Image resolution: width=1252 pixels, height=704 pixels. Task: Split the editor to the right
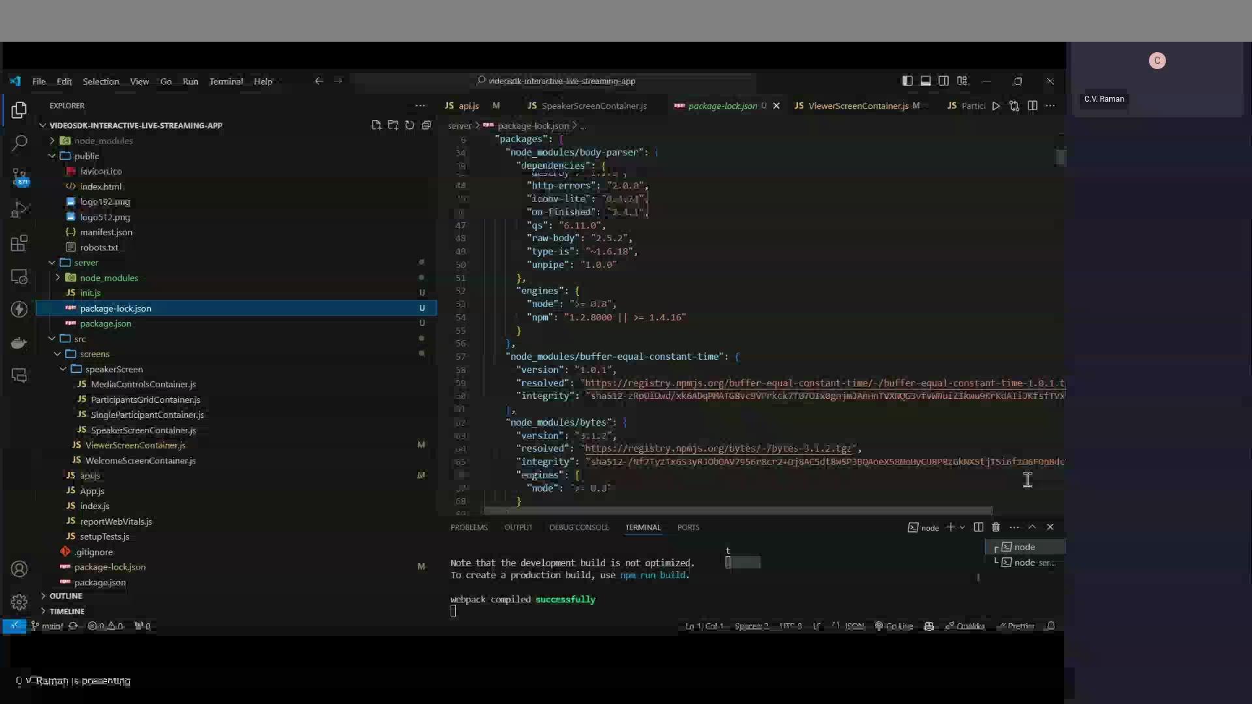[x=1032, y=106]
